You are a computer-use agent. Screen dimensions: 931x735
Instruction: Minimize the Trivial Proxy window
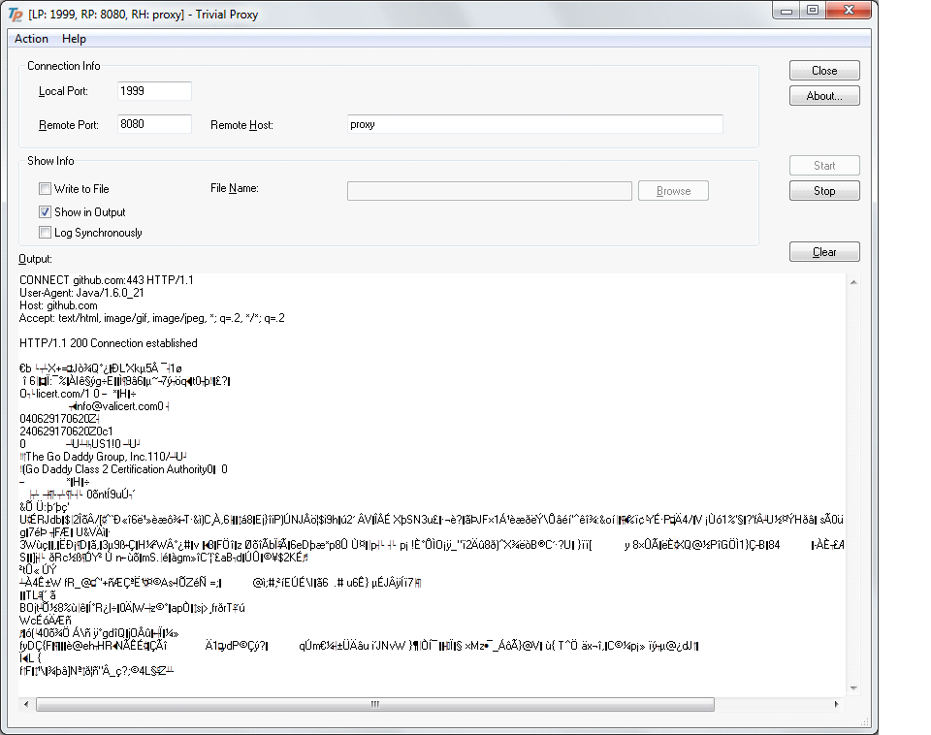787,11
